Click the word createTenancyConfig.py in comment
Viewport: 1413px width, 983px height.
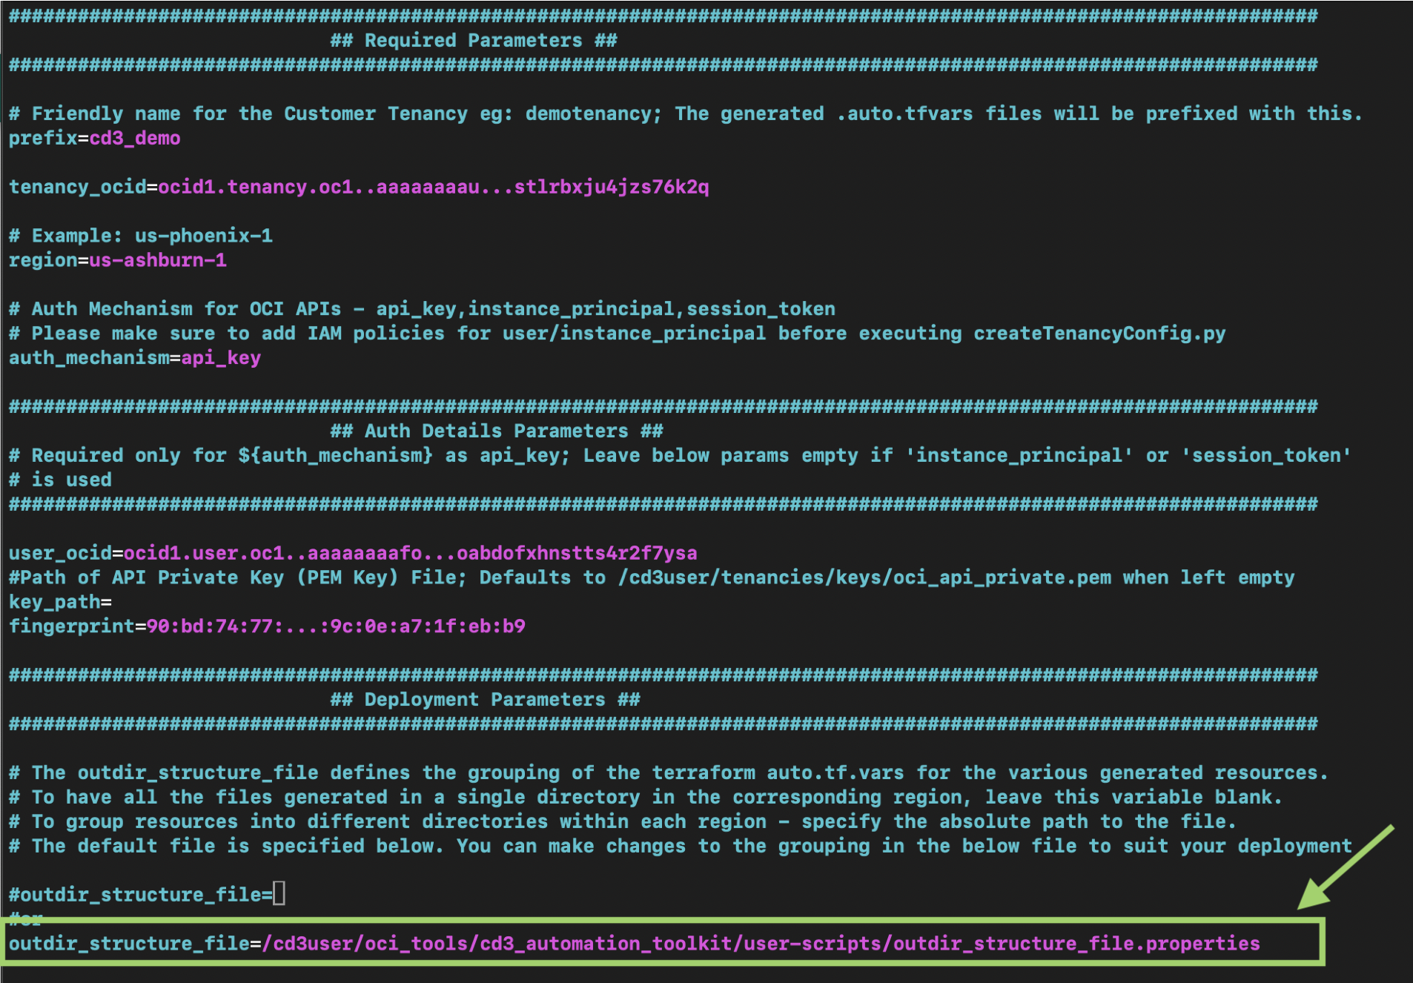tap(1099, 334)
